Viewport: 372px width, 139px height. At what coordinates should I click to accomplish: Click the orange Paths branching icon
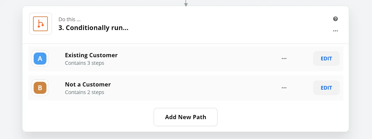[x=40, y=24]
